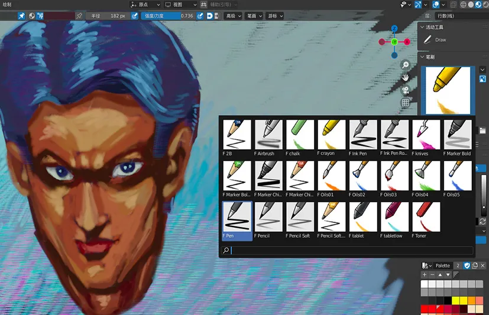Screen dimensions: 489x315
Task: Toggle Palette fake user shield
Action: 467,265
